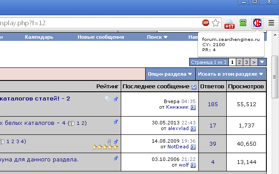The image size is (279, 174).
Task: Go to page 2 in pagination
Action: [x=239, y=62]
